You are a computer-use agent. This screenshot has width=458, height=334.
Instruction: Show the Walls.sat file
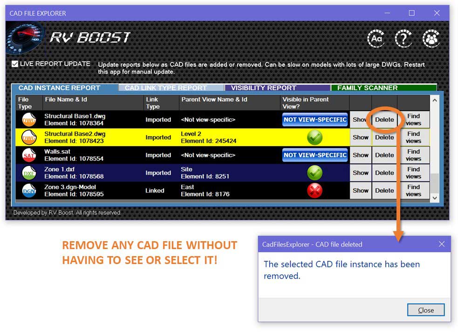[x=361, y=155]
